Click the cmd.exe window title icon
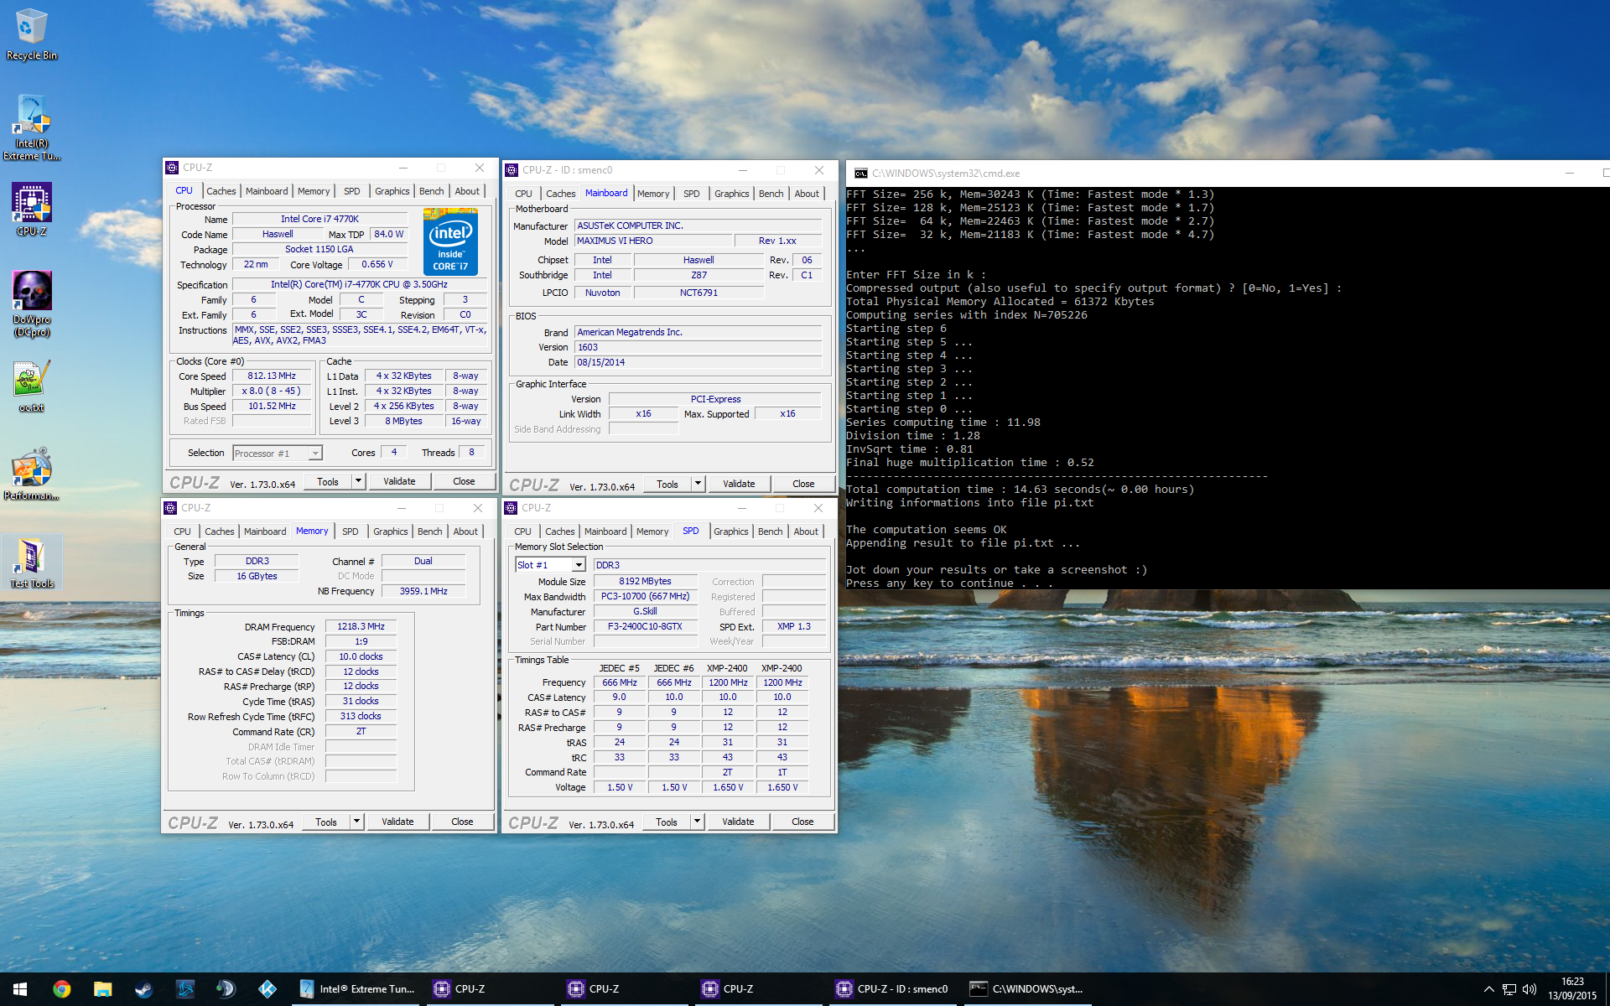The width and height of the screenshot is (1610, 1006). point(860,174)
